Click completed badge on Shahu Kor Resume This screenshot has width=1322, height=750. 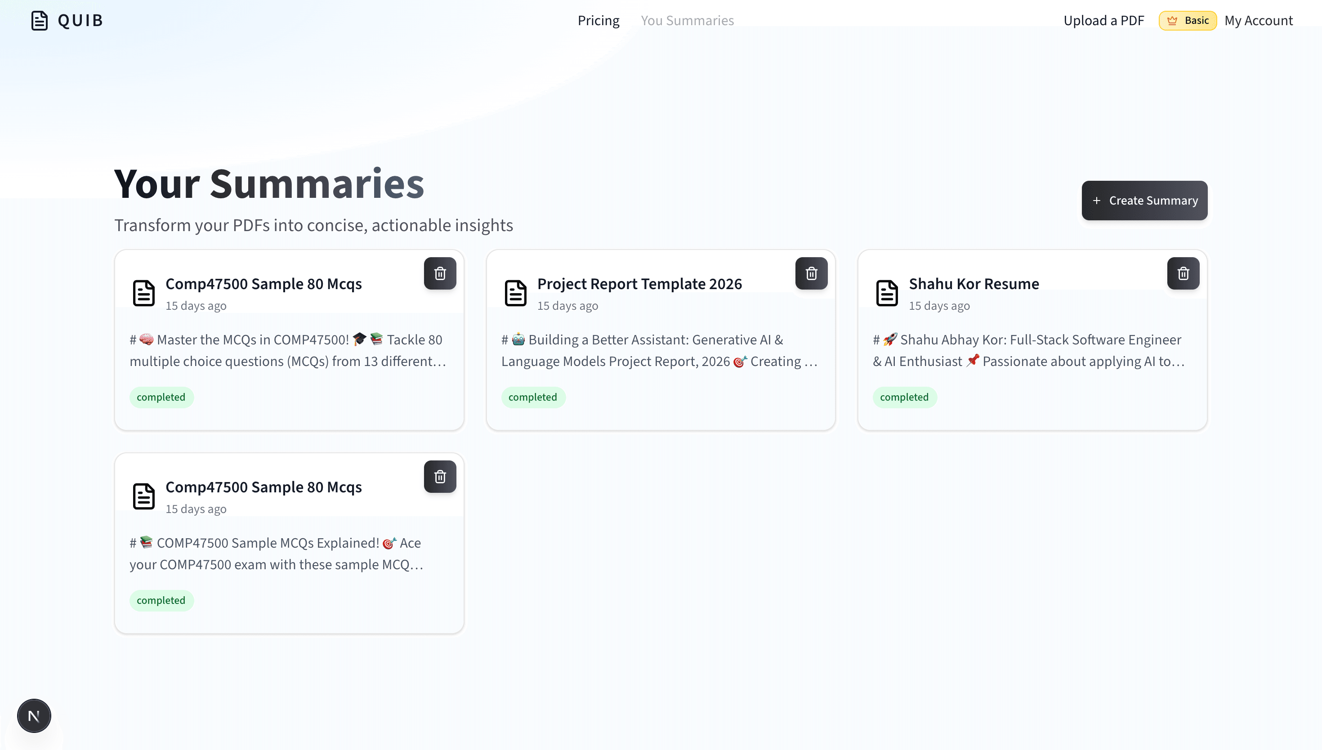904,397
